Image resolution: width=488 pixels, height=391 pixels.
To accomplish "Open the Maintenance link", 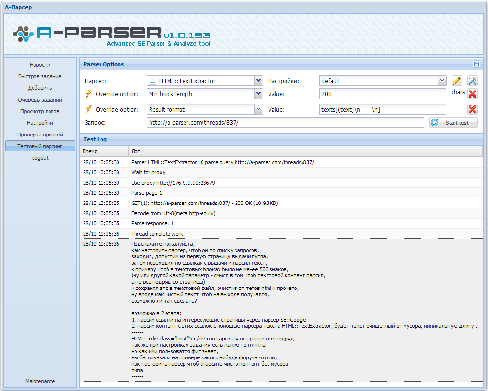I will [40, 381].
